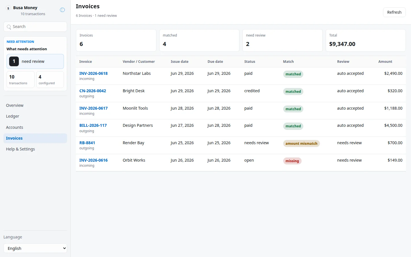Click the $320.00 amount
The width and height of the screenshot is (411, 257).
[395, 91]
